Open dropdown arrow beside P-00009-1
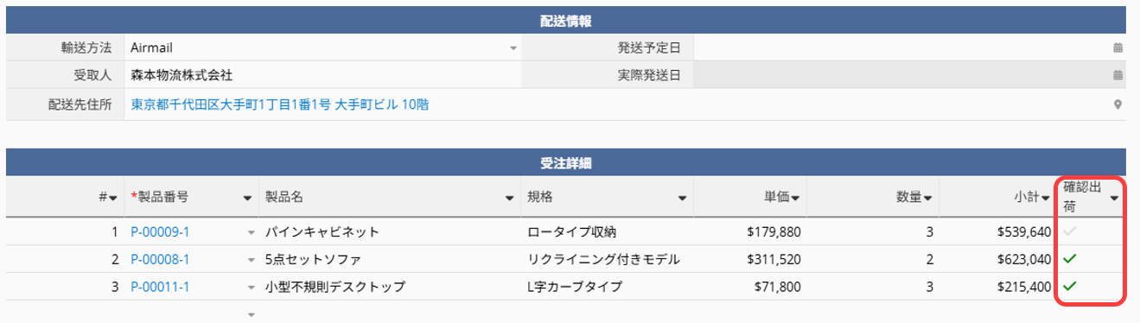The image size is (1140, 323). tap(252, 232)
